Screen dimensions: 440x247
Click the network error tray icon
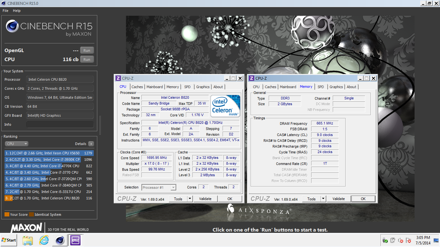(x=408, y=240)
